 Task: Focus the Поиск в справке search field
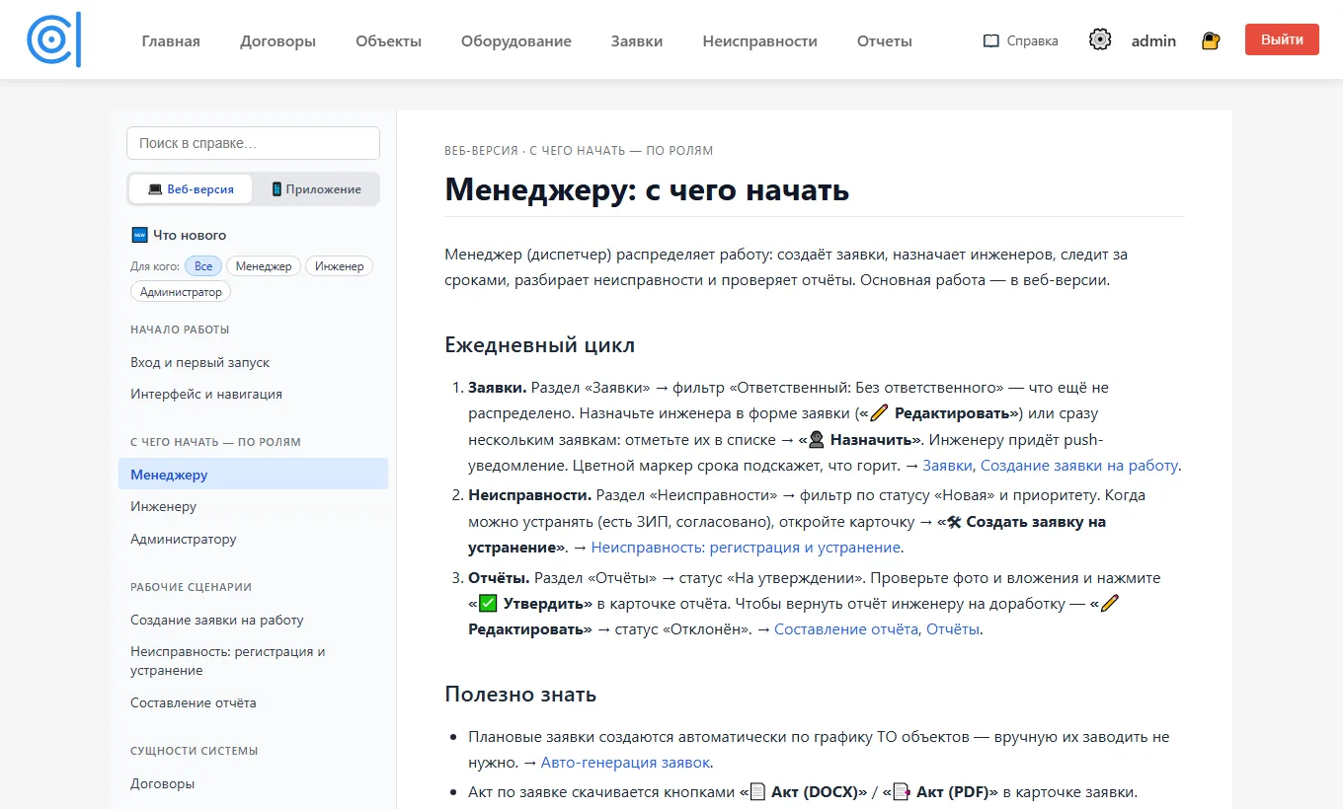(x=253, y=143)
